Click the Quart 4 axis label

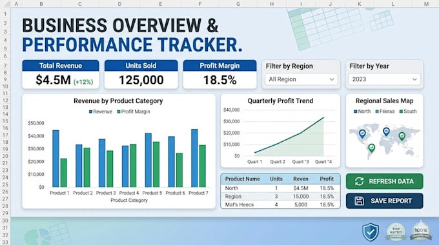tap(323, 162)
